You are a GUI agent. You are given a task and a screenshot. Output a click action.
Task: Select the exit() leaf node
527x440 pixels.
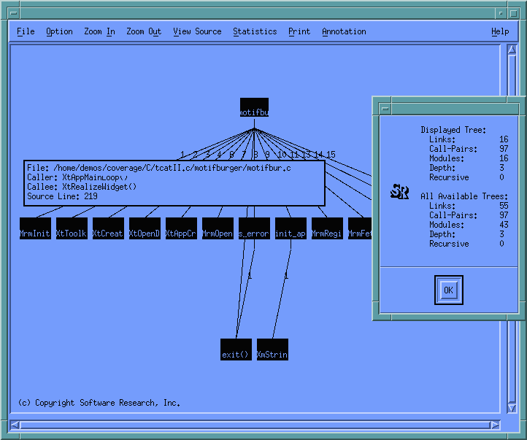[x=236, y=350]
